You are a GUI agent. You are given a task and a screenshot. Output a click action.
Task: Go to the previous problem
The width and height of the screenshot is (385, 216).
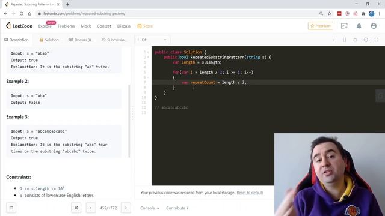point(91,208)
